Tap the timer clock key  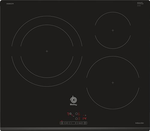[x=85, y=123]
